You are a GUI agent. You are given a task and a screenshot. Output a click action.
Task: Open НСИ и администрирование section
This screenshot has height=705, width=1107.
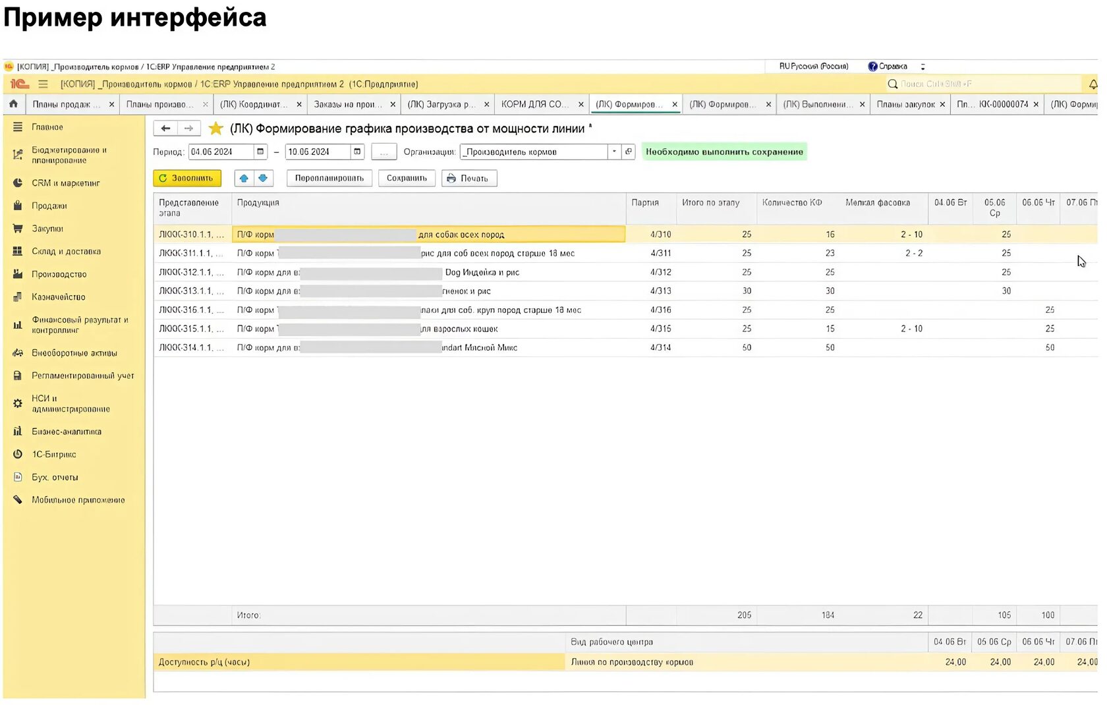pyautogui.click(x=71, y=404)
